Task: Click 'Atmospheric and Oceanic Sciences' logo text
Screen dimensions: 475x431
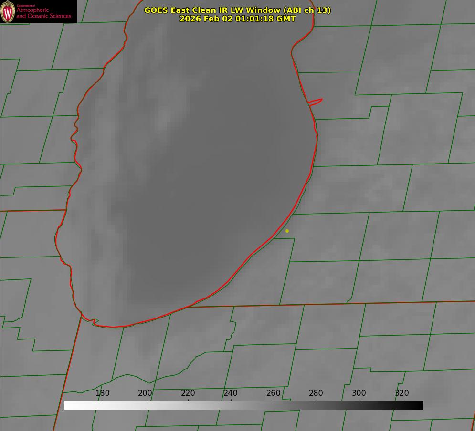Action: (x=43, y=13)
